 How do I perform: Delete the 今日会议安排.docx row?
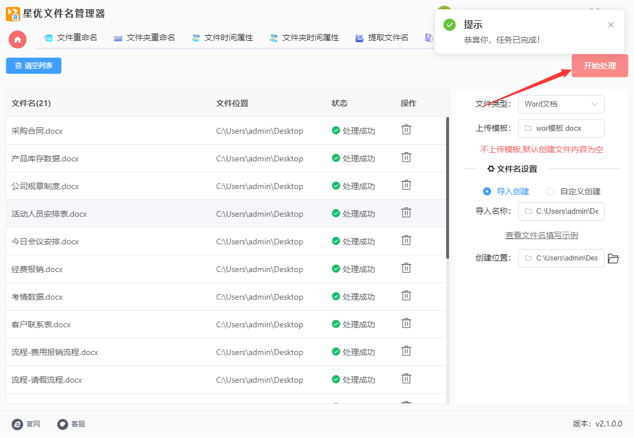(x=406, y=241)
